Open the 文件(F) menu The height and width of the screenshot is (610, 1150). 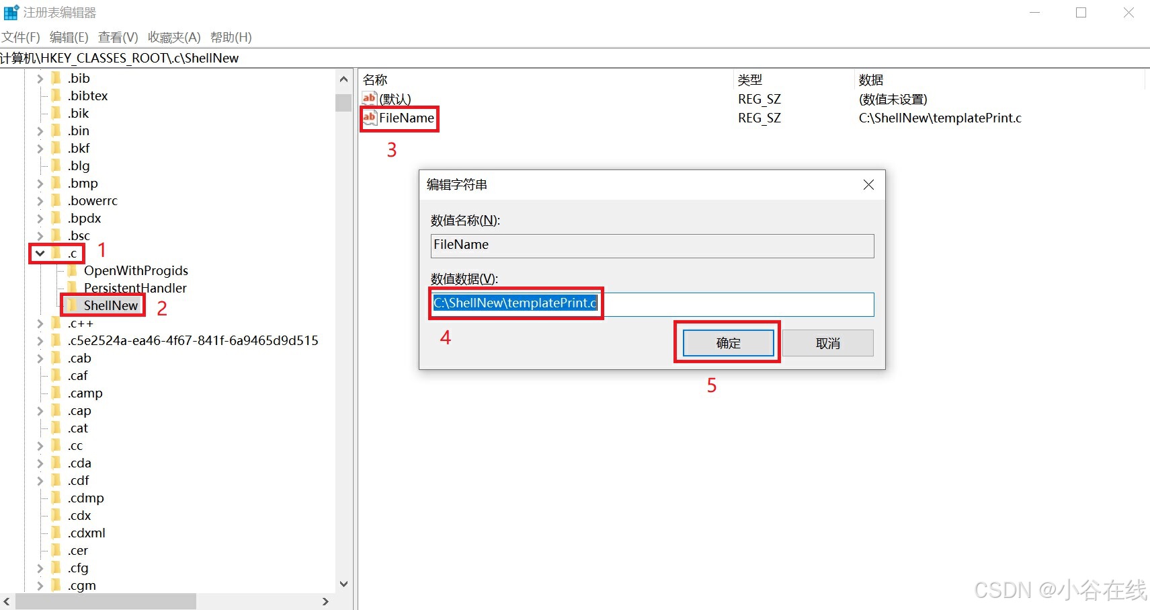21,37
